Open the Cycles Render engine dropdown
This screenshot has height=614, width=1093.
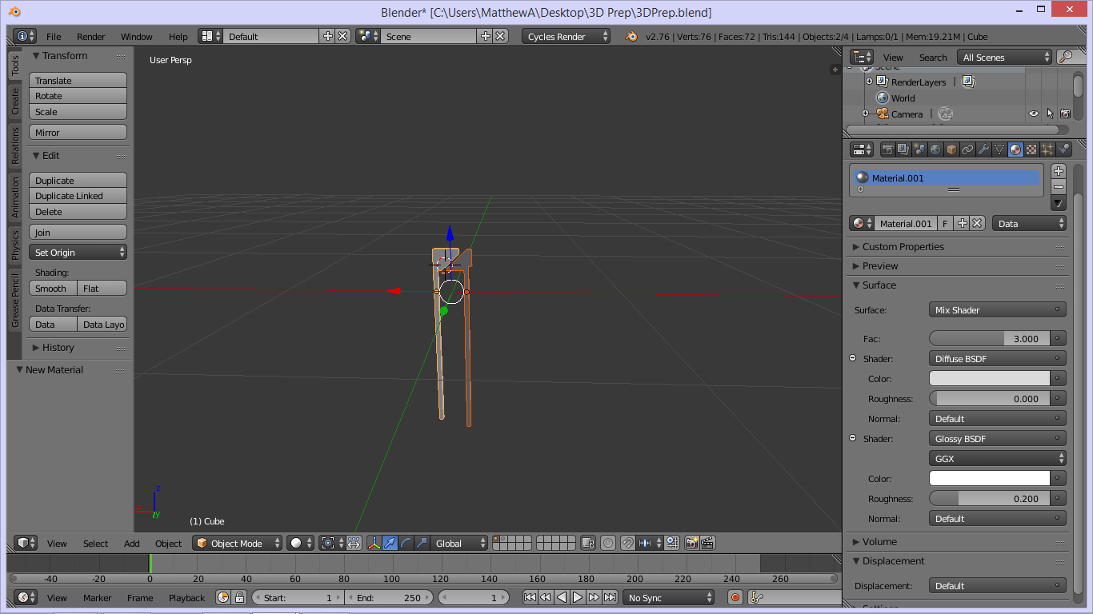click(x=566, y=36)
